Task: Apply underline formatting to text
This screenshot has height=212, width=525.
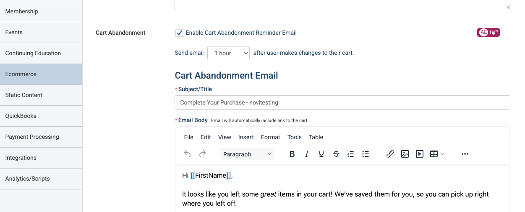Action: click(x=321, y=154)
